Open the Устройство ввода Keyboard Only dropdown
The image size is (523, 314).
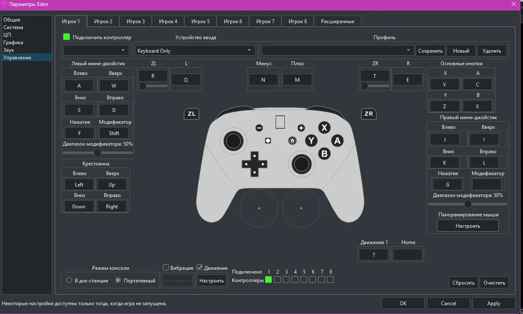[196, 51]
